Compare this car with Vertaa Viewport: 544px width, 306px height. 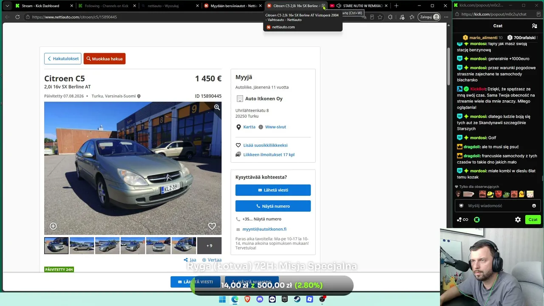[x=212, y=260]
